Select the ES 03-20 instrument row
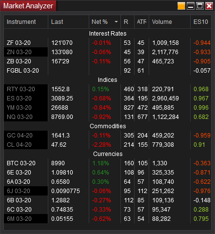215x234 pixels. (x=107, y=98)
